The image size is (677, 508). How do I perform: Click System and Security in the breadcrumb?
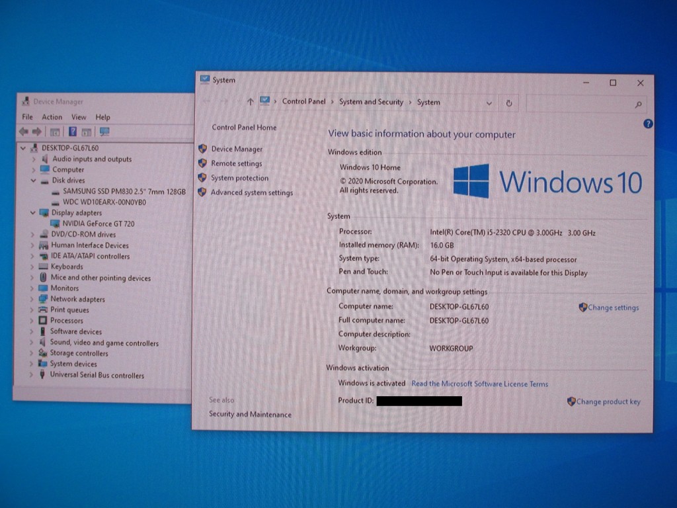tap(371, 102)
